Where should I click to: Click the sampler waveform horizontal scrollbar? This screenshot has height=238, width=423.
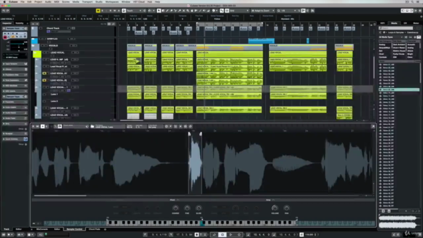(x=60, y=196)
